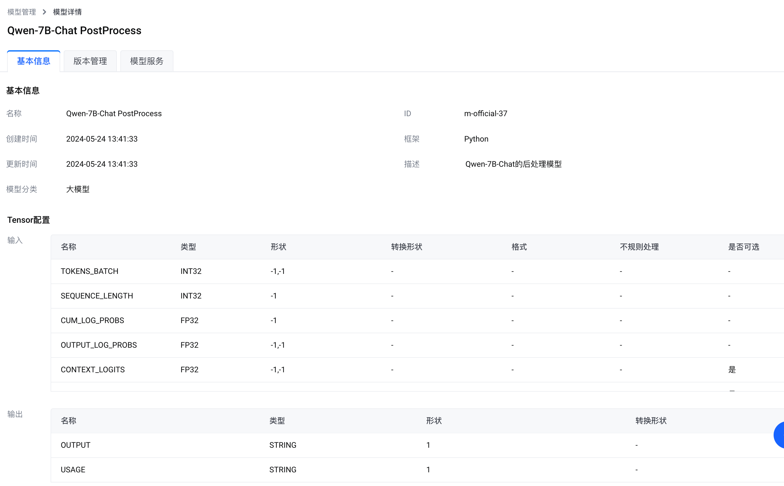Viewport: 784px width, 486px height.
Task: Click the input table 转换形状 column header
Action: tap(406, 247)
